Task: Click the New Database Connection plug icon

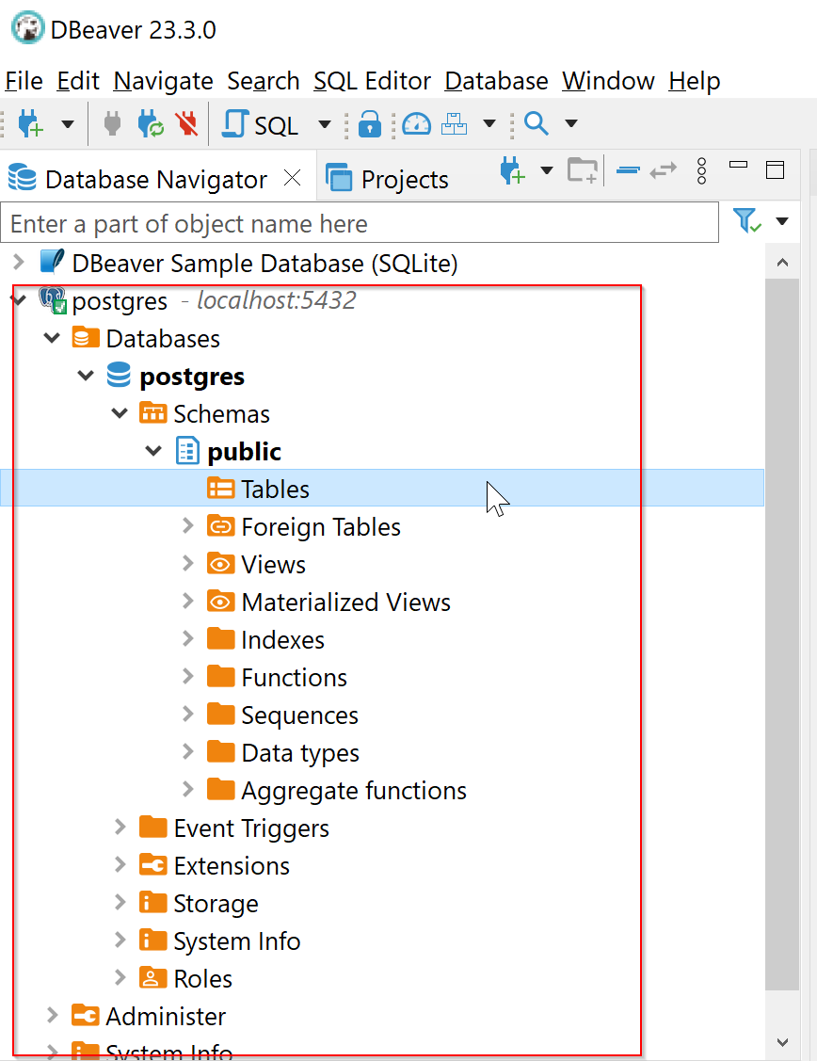Action: [x=30, y=124]
